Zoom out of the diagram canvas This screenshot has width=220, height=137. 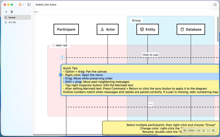click(185, 131)
